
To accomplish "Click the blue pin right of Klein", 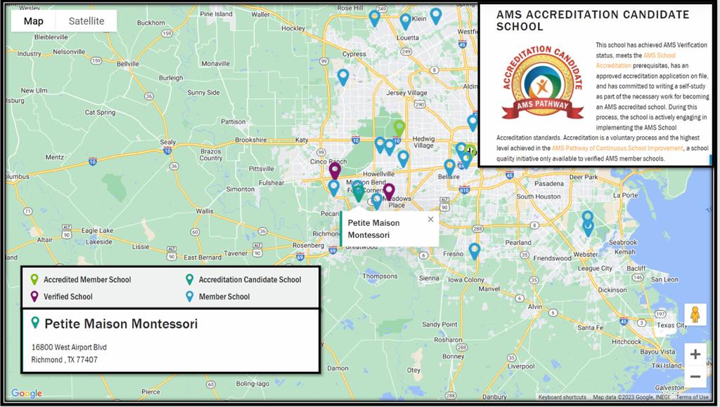I will tap(436, 17).
